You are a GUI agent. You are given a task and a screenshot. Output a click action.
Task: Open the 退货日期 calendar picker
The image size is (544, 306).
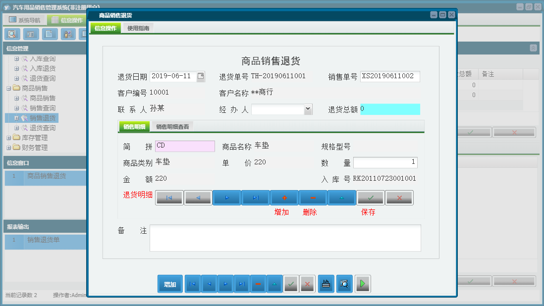click(x=201, y=76)
